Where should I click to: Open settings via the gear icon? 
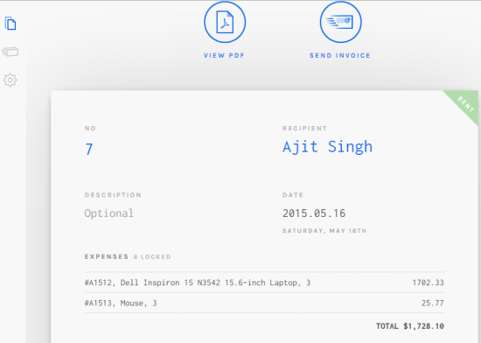point(10,80)
